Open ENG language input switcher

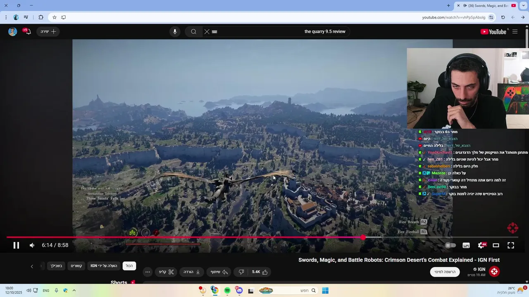click(46, 290)
